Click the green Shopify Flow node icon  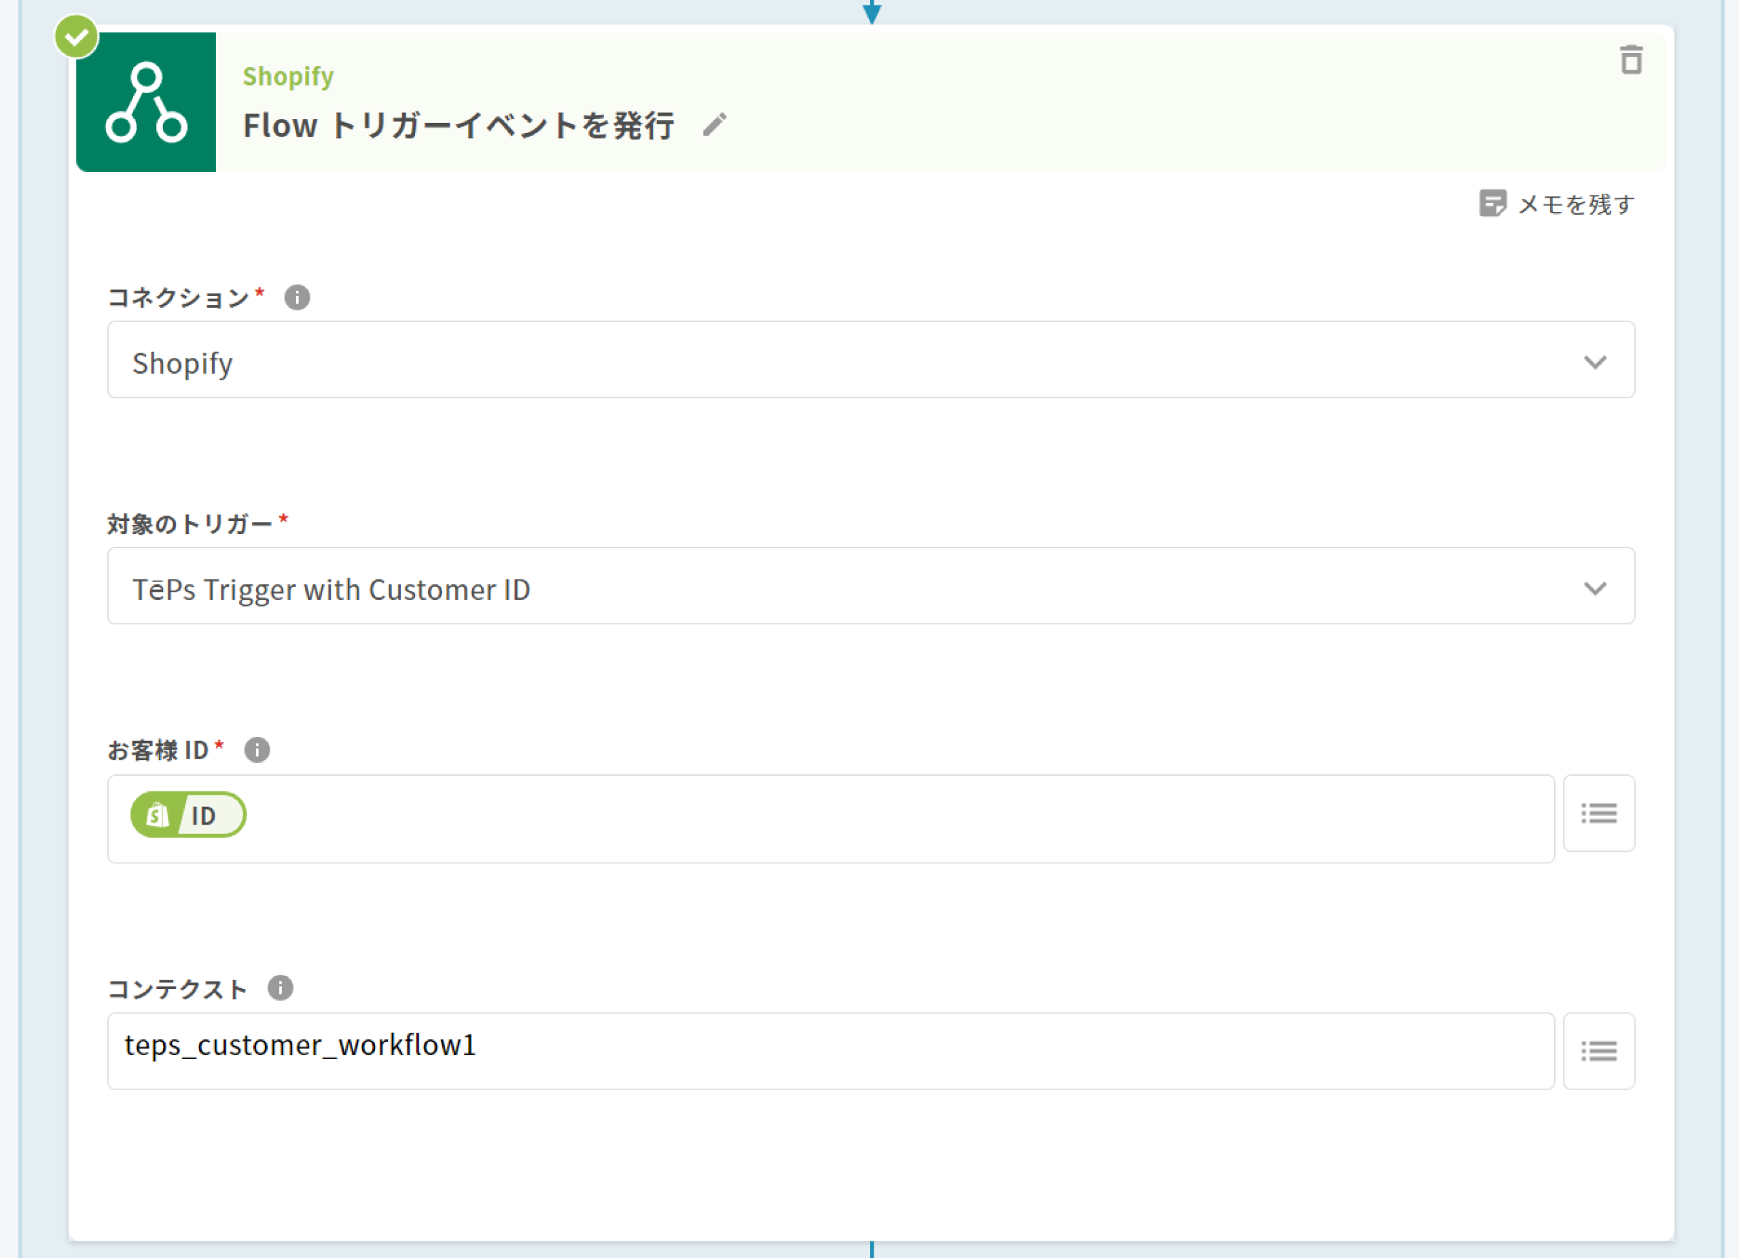(145, 102)
